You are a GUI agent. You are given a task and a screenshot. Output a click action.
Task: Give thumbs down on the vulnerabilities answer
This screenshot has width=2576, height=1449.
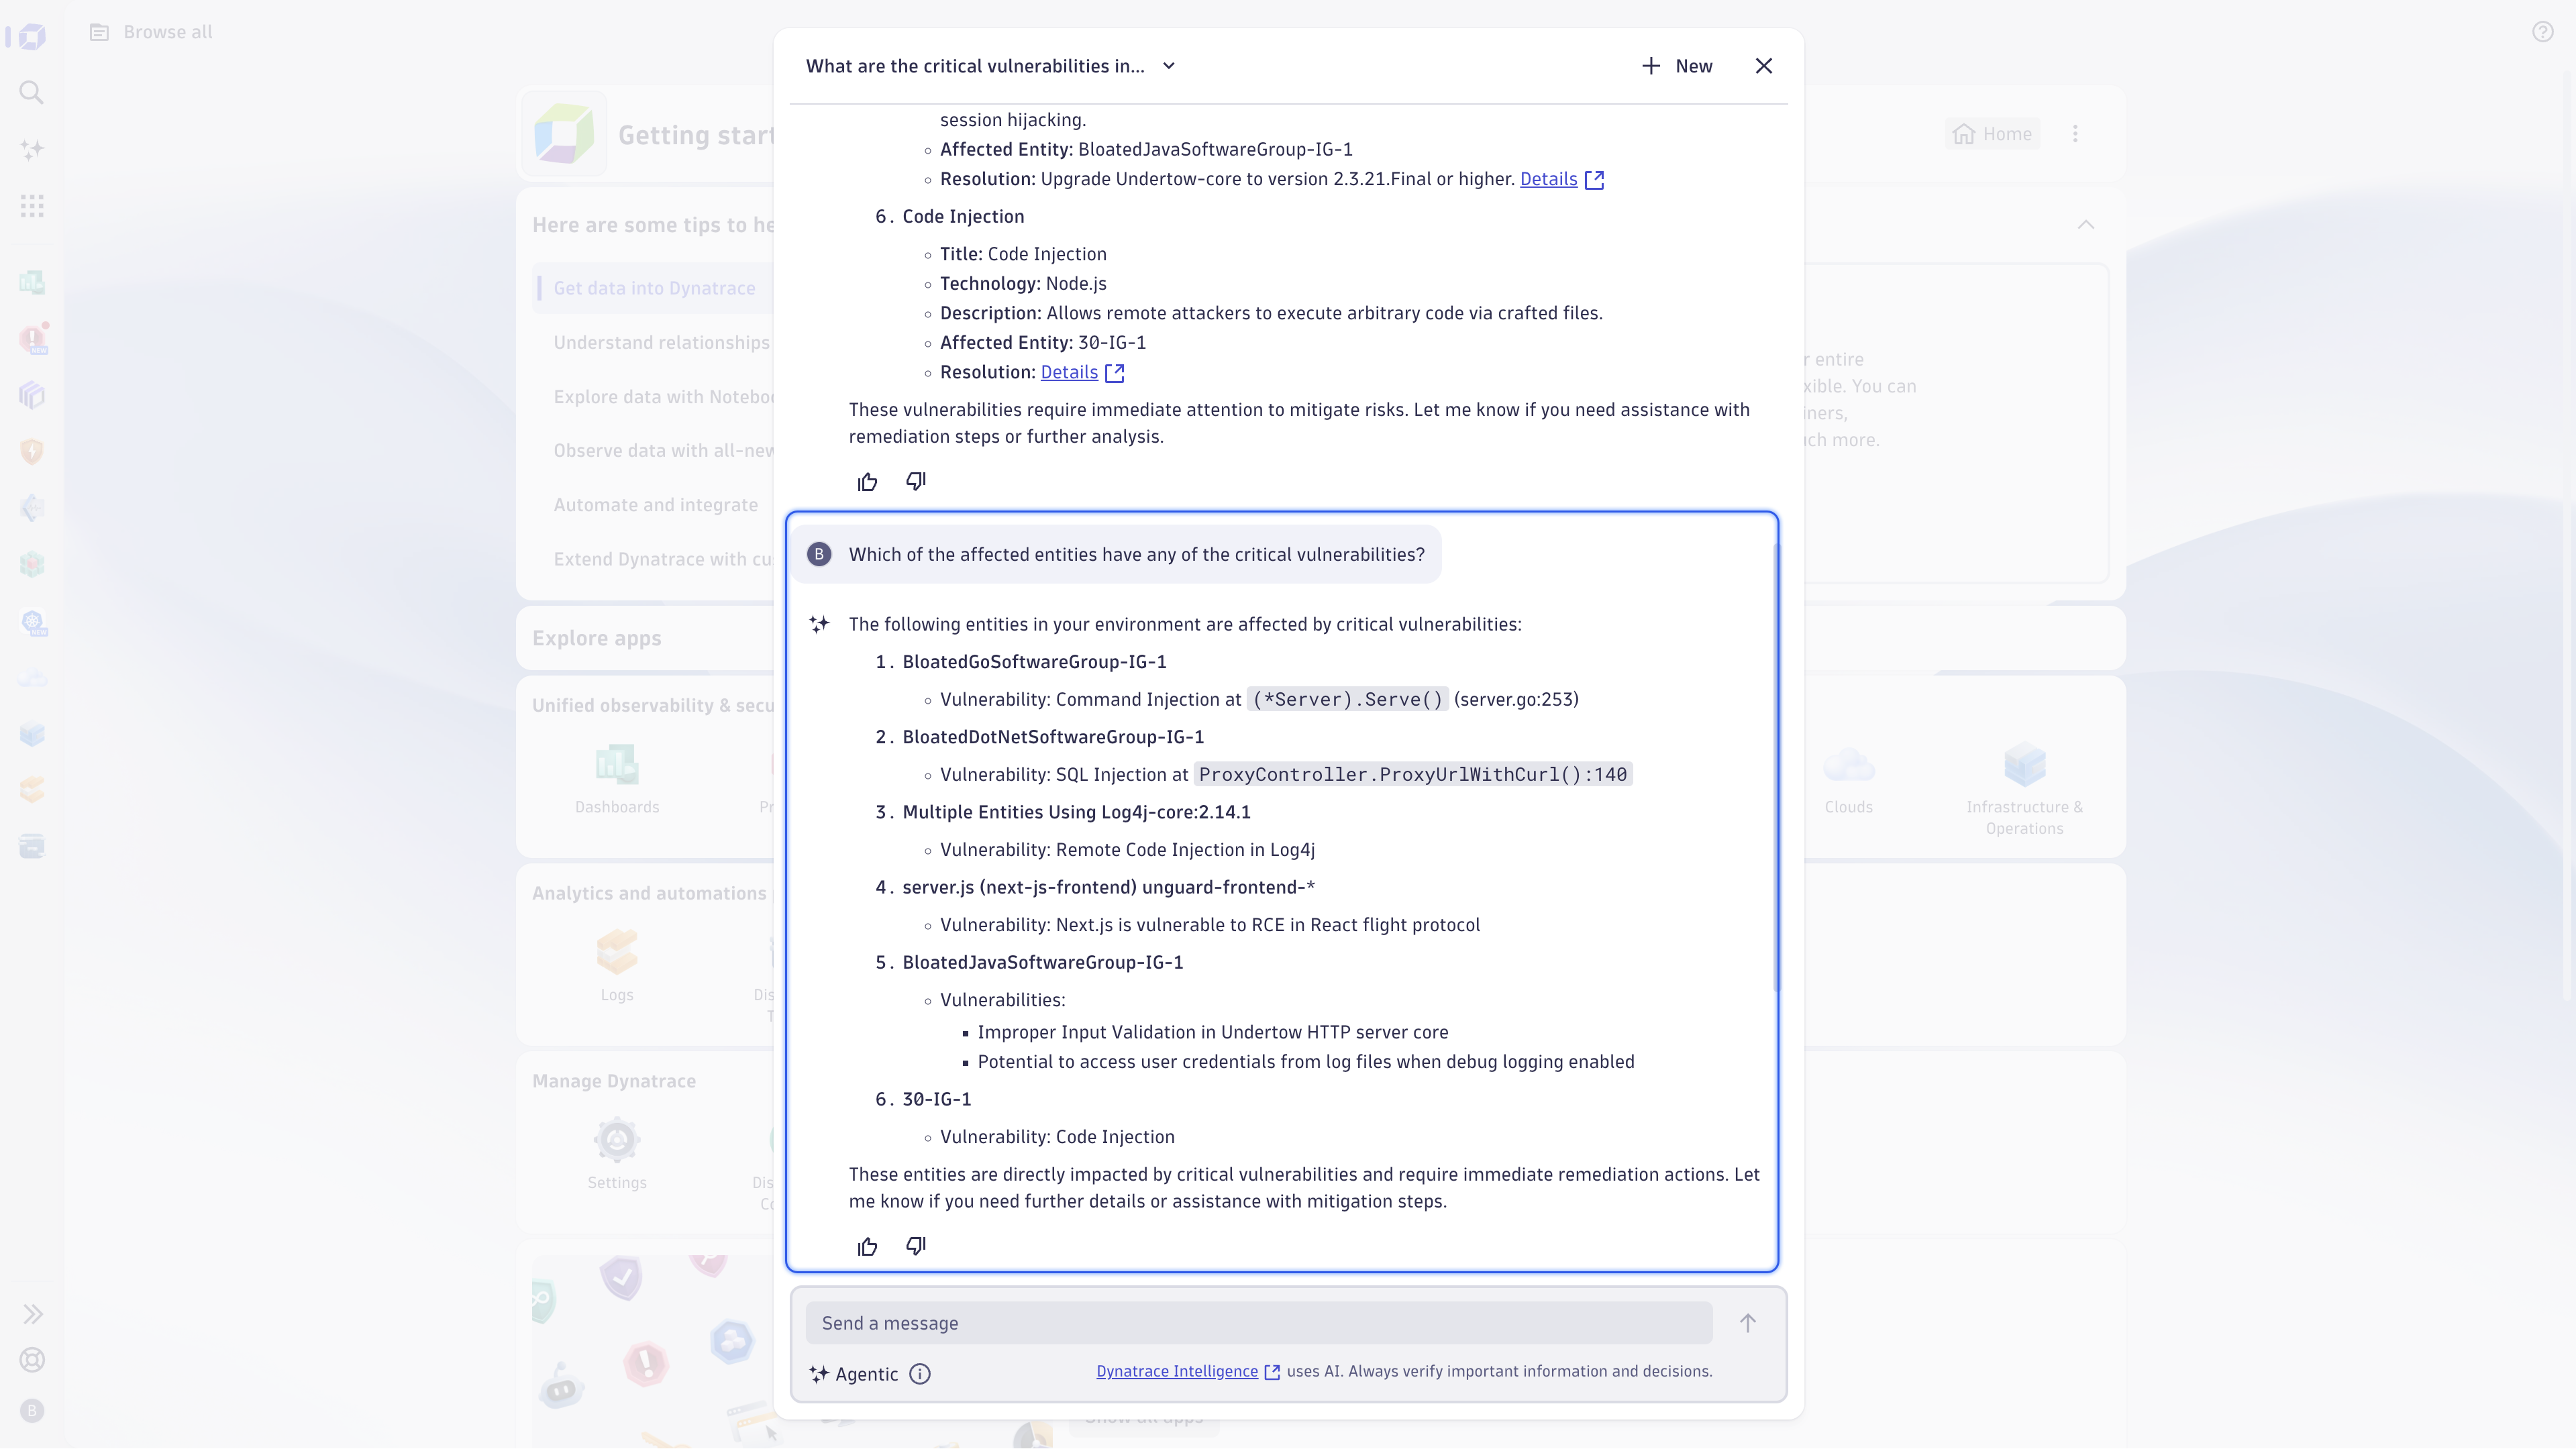click(914, 481)
